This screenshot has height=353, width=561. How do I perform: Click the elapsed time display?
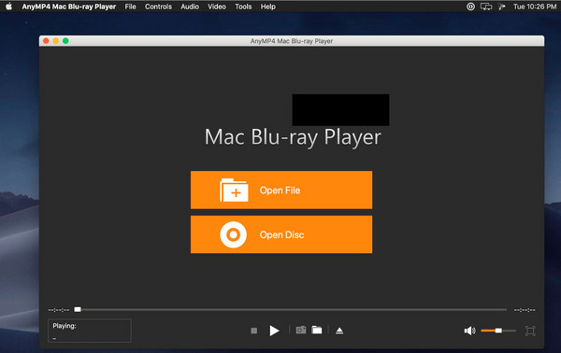59,310
